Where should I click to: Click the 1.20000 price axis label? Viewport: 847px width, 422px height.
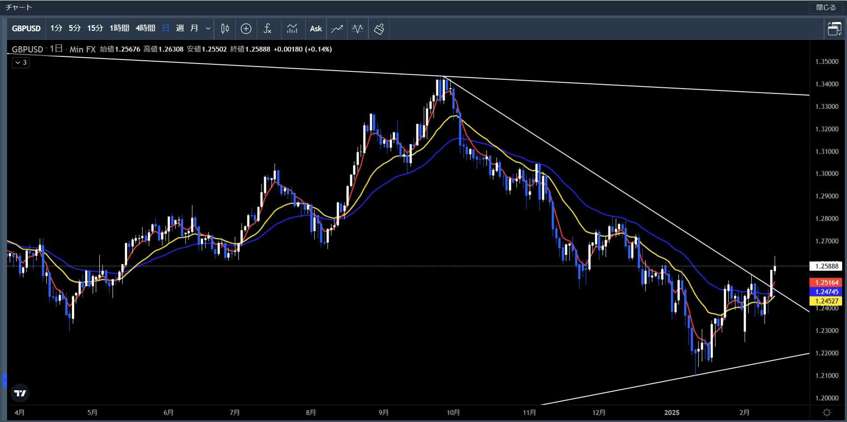(827, 398)
